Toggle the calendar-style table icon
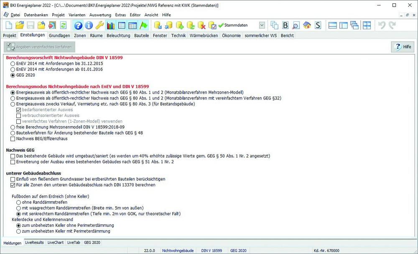 133,25
